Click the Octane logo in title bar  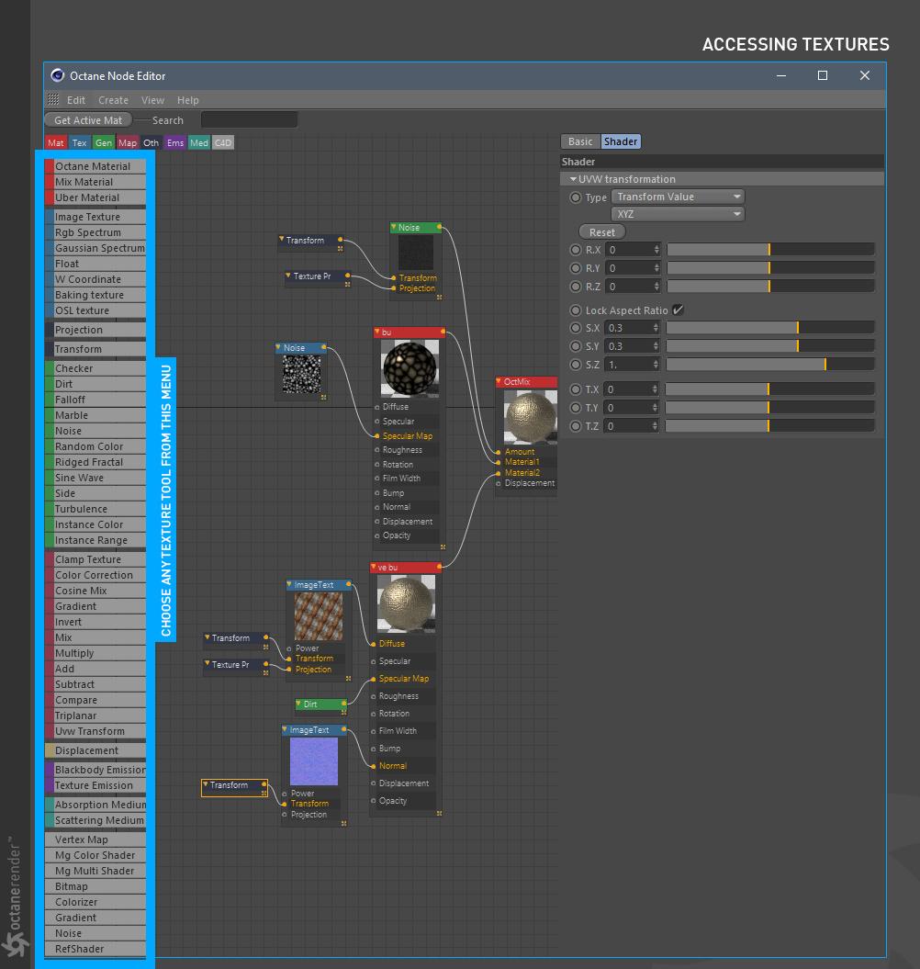tap(58, 76)
